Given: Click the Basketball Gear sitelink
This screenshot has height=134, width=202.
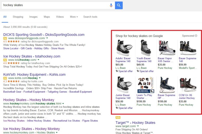Looking at the screenshot, I should point(12,92).
